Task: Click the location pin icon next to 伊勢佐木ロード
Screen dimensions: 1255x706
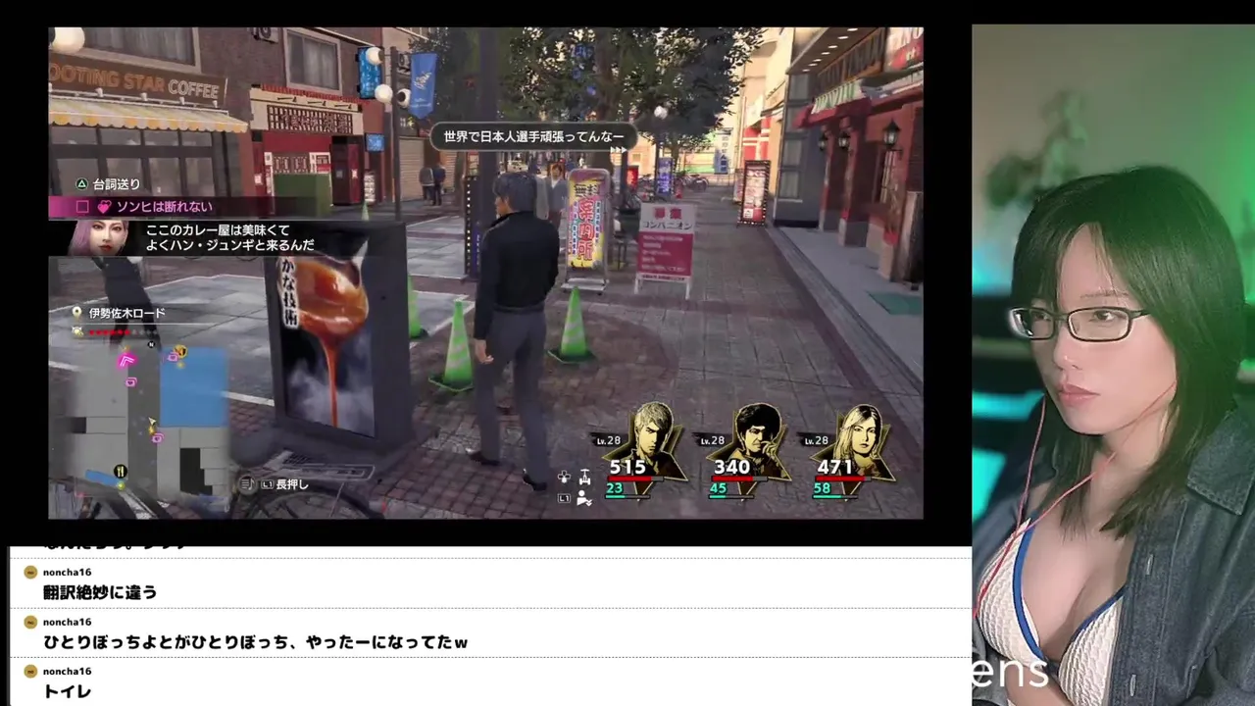Action: click(77, 313)
